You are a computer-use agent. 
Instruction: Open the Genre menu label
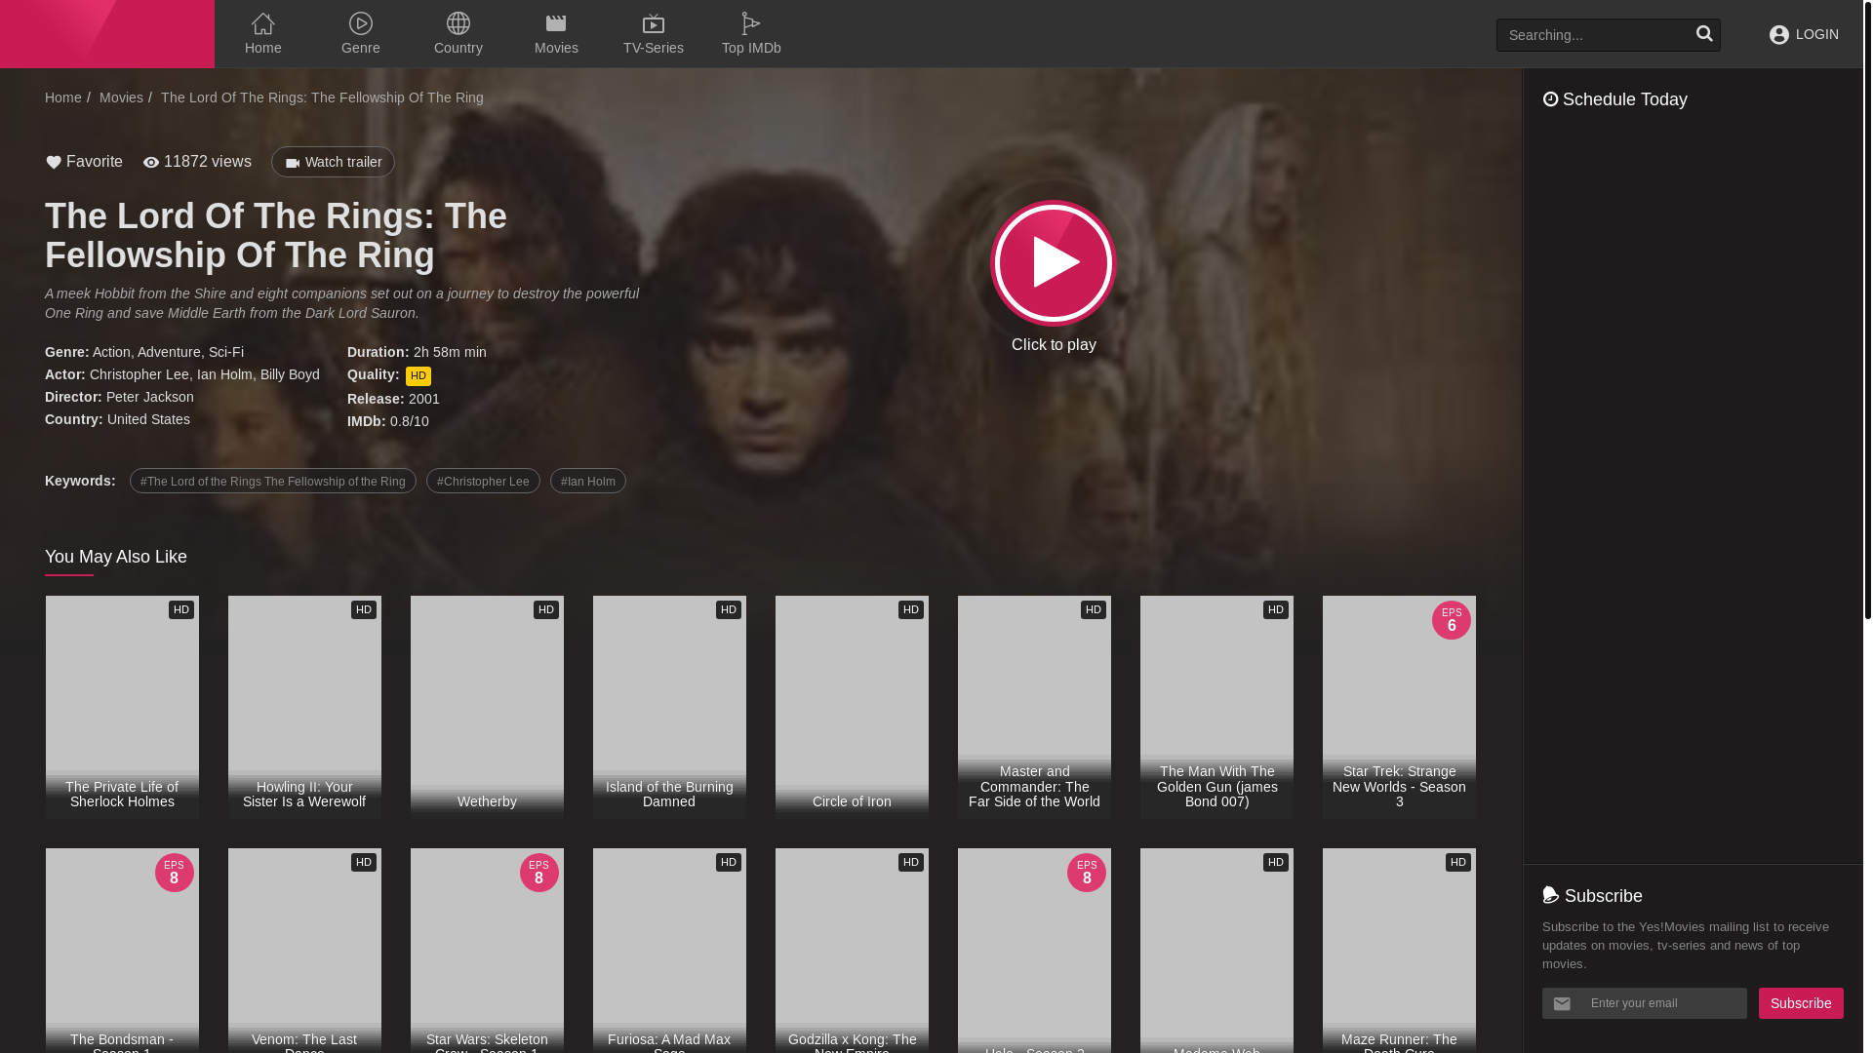[361, 48]
